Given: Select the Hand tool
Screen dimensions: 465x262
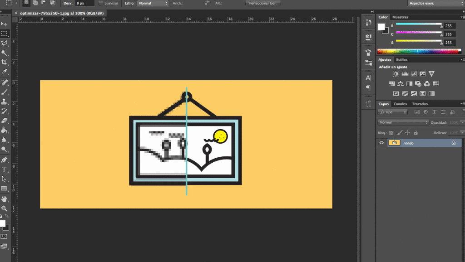Looking at the screenshot, I should pos(4,199).
